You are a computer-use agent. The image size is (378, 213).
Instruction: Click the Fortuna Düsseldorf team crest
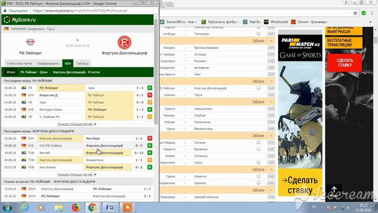[x=125, y=42]
